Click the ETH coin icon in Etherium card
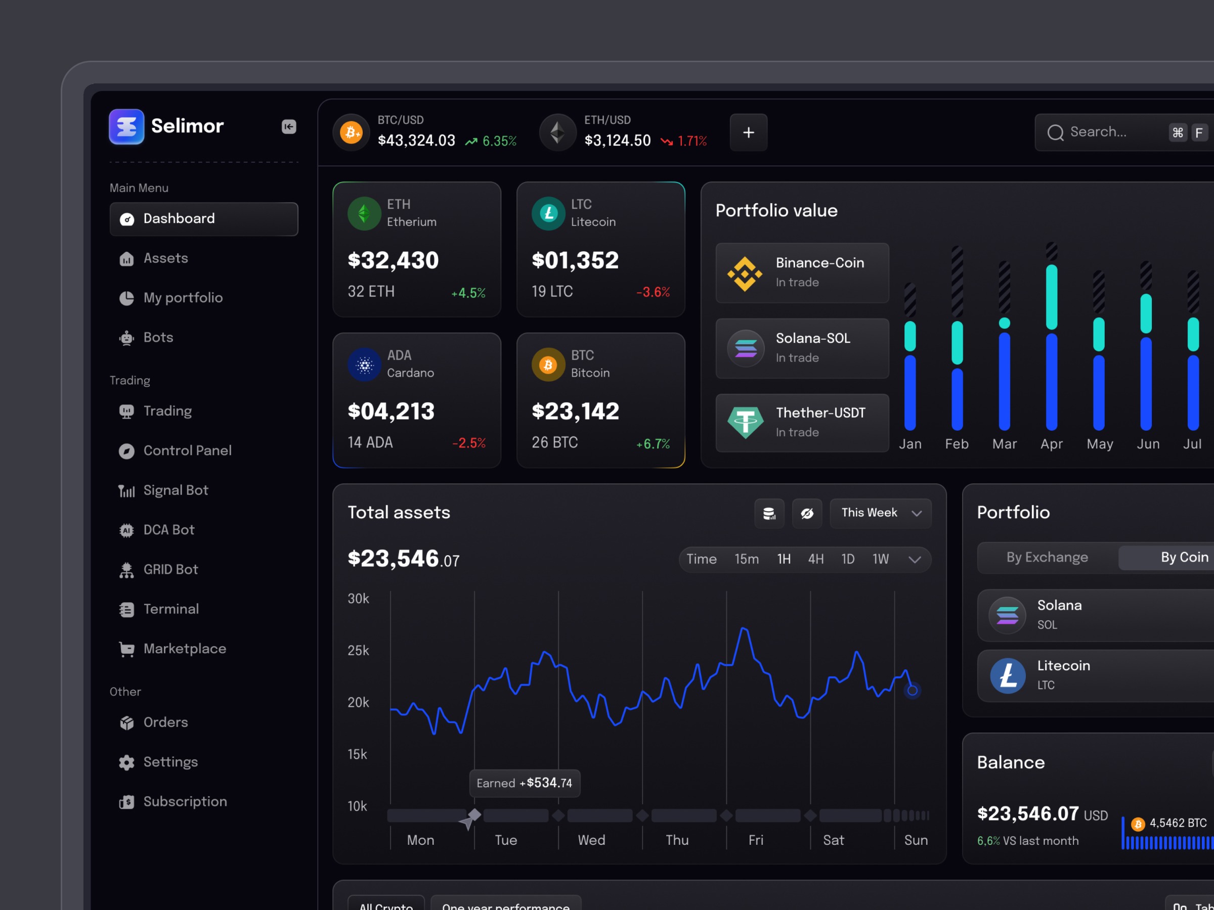 (x=364, y=213)
